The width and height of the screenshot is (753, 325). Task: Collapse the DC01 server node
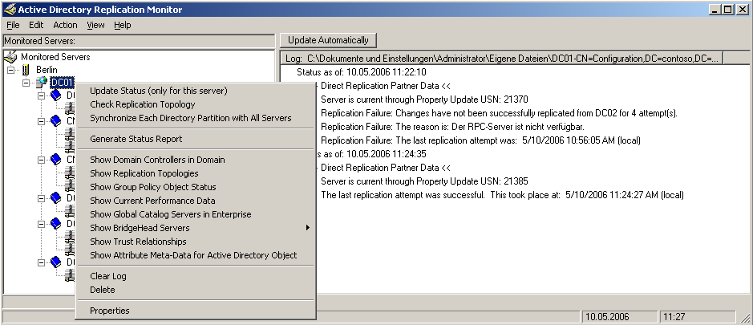pos(26,83)
